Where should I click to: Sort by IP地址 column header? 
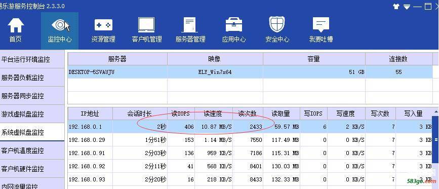pyautogui.click(x=90, y=114)
